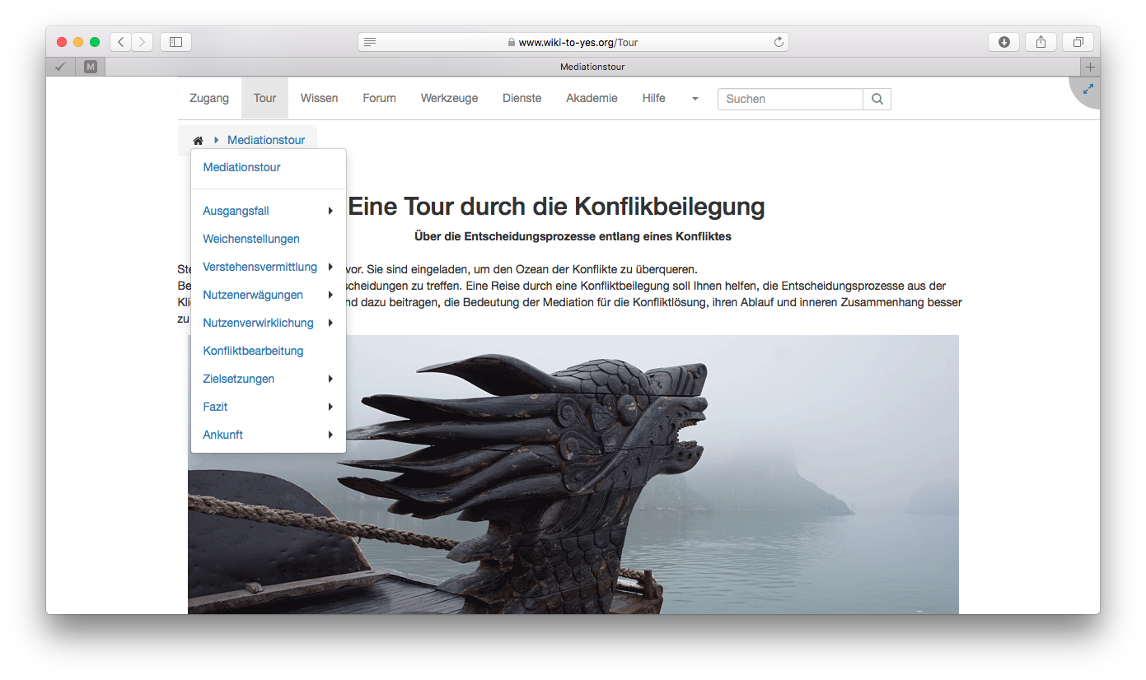Expand the Zielsetzungen submenu arrow
Screen dimensions: 1146x680
[330, 379]
